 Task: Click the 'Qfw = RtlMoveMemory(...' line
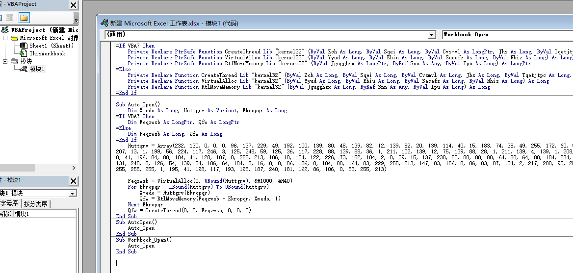[210, 199]
